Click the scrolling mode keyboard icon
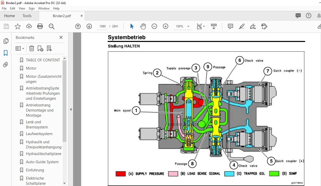This screenshot has width=321, height=186. tap(214, 26)
